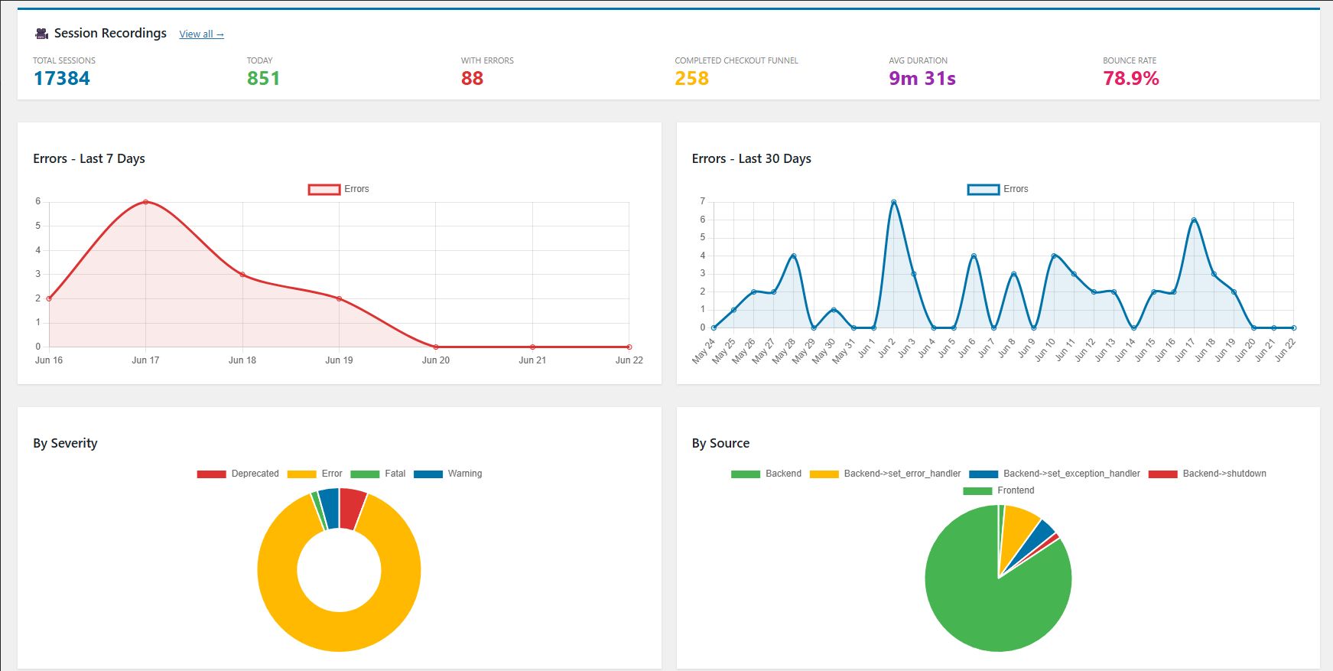Viewport: 1333px width, 671px height.
Task: Toggle the Backend->set_exception_handler legend swatch
Action: tap(983, 474)
